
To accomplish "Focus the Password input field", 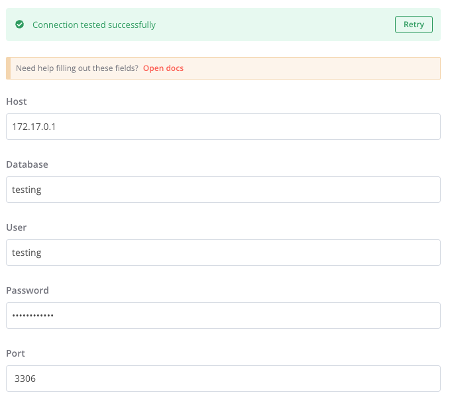I will [223, 316].
